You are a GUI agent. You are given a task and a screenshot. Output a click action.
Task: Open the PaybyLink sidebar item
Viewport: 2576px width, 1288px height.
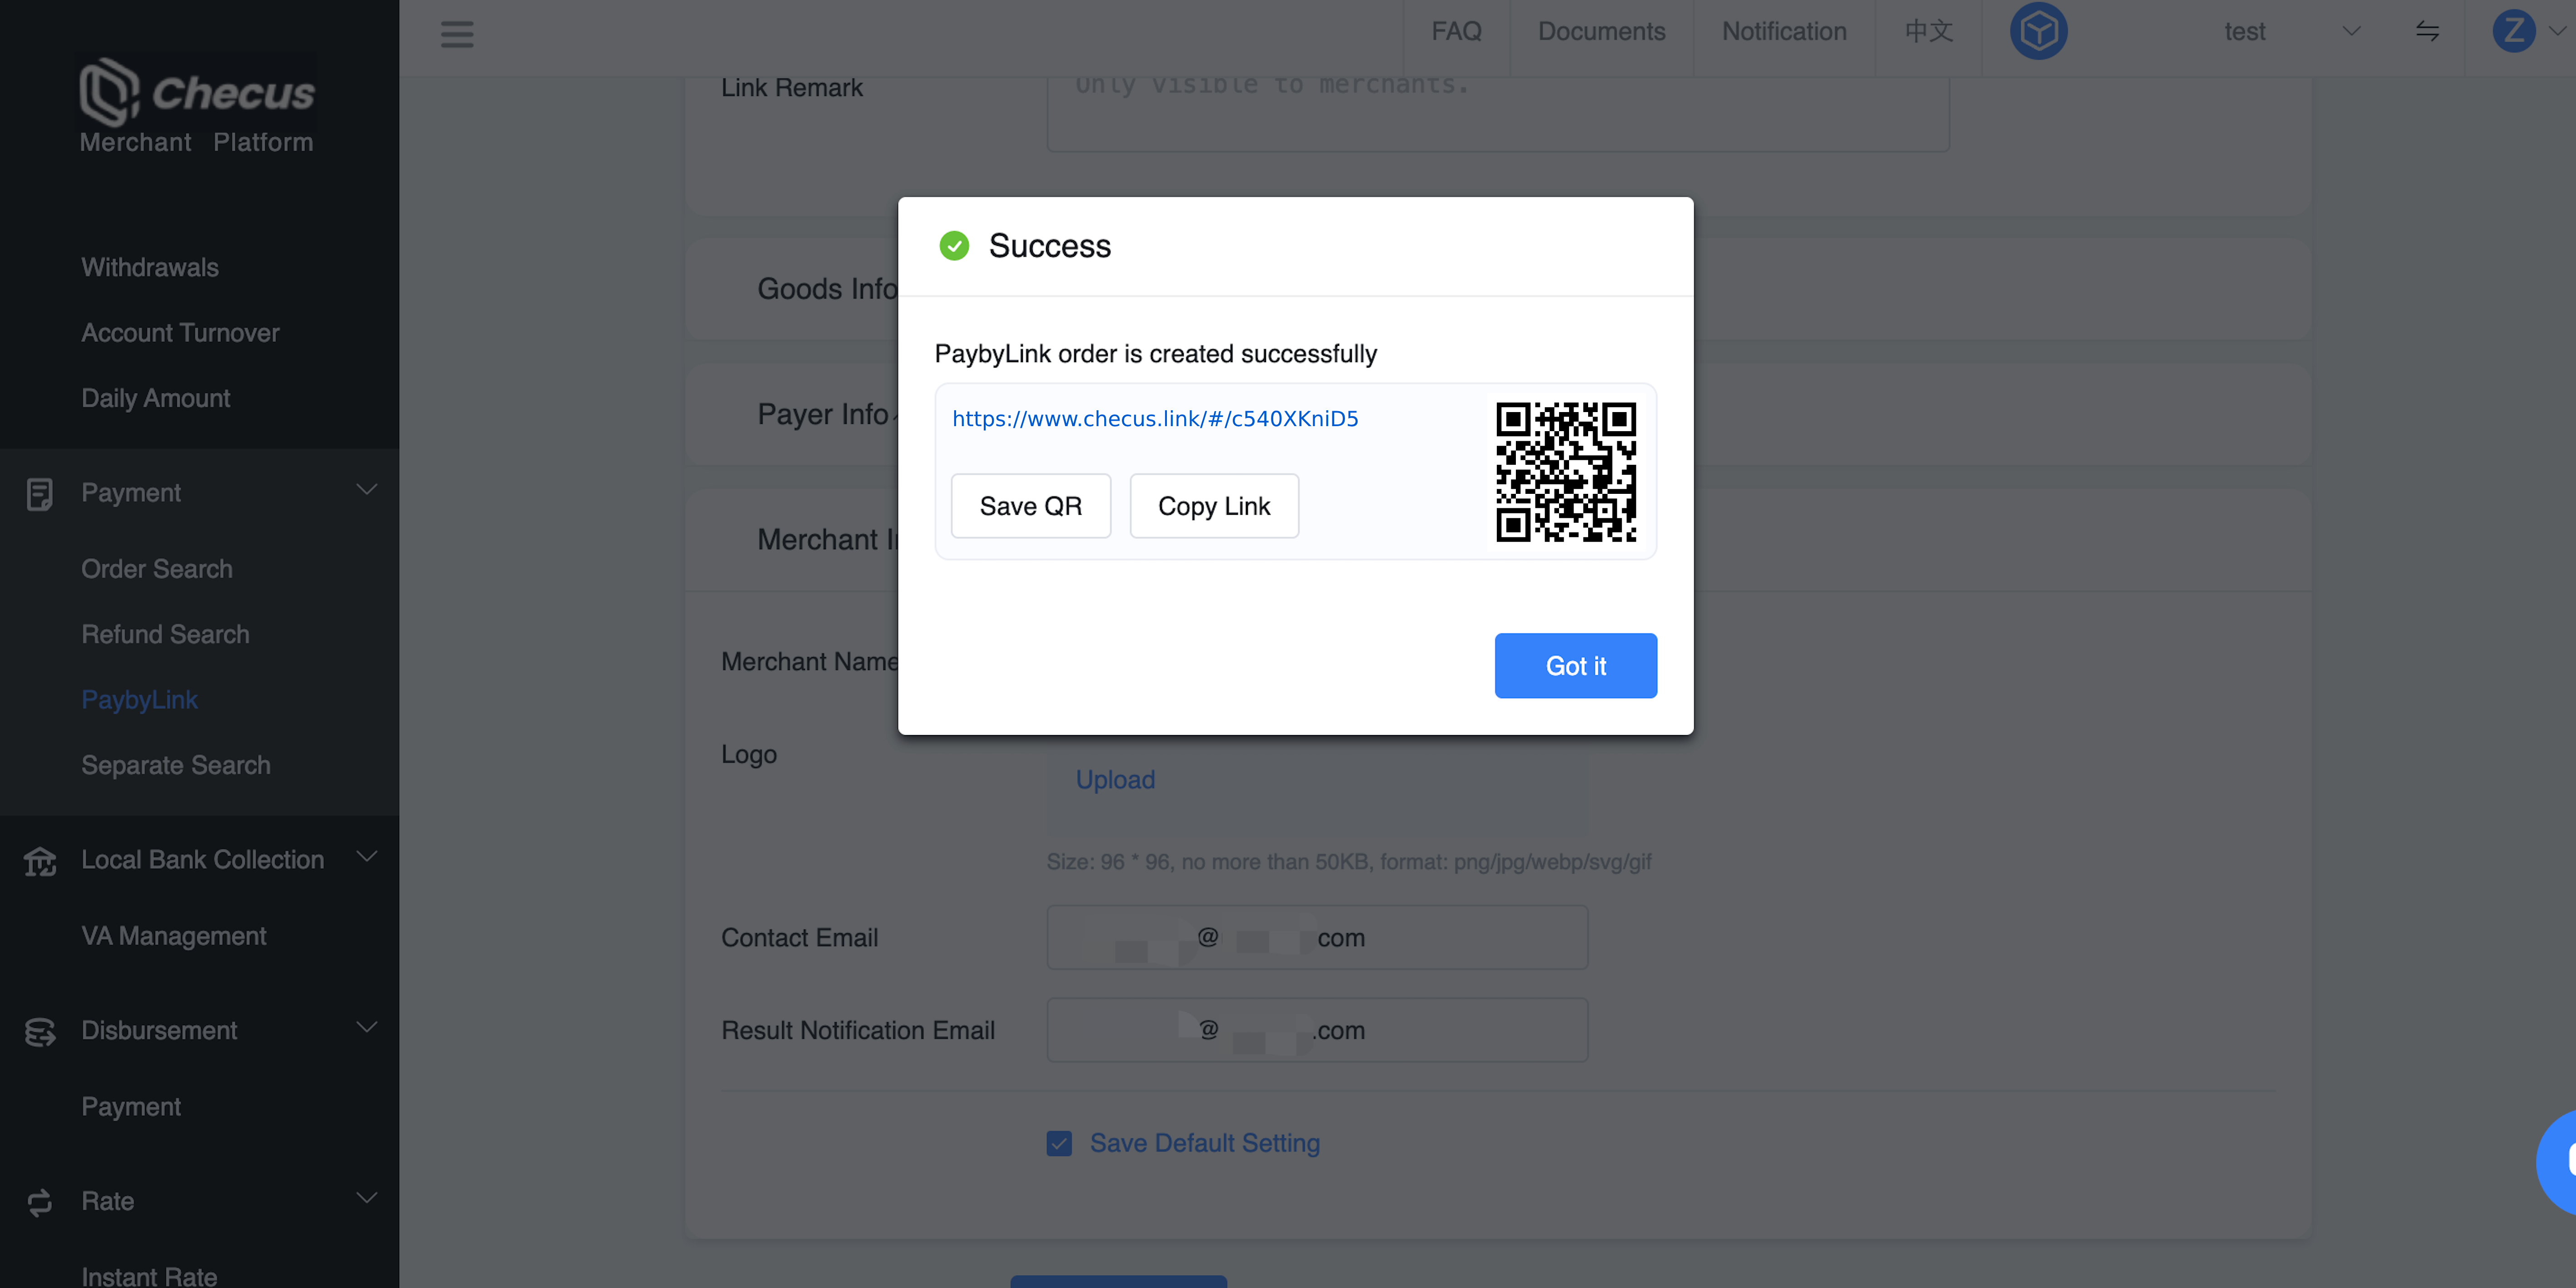(140, 700)
